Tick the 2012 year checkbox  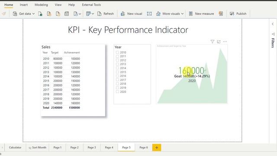coord(117,60)
